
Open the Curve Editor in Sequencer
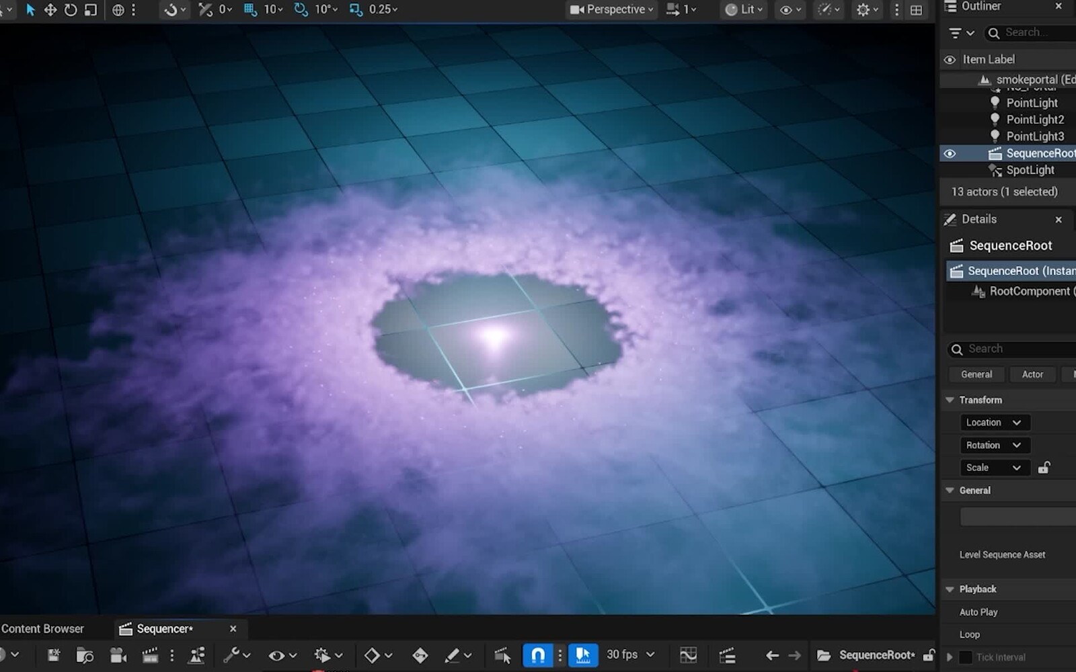point(689,655)
